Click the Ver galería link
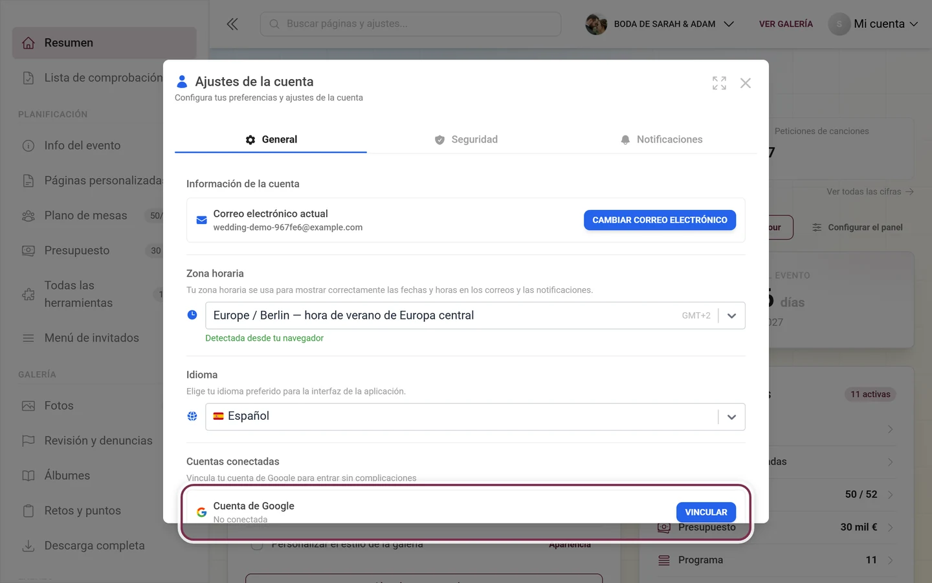The image size is (932, 583). (786, 24)
